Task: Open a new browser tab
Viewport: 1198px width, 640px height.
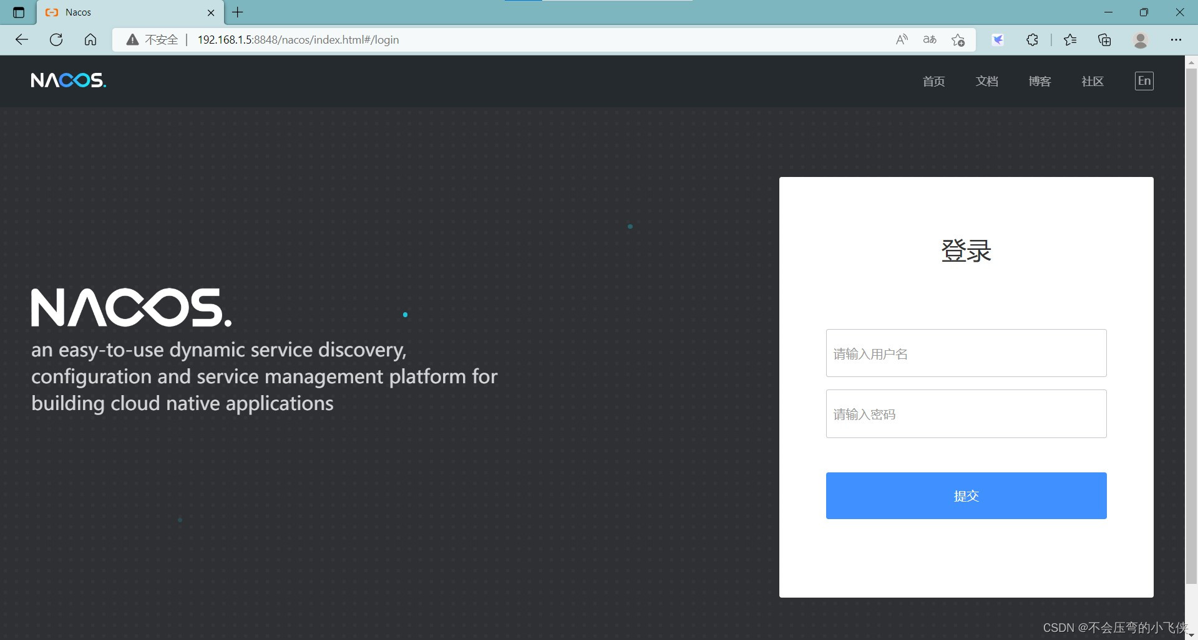Action: pos(238,12)
